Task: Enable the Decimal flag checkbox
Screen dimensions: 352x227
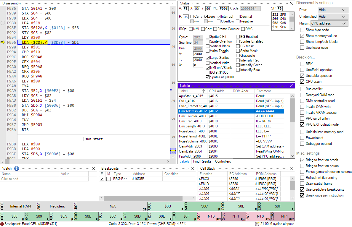Action: 238,17
